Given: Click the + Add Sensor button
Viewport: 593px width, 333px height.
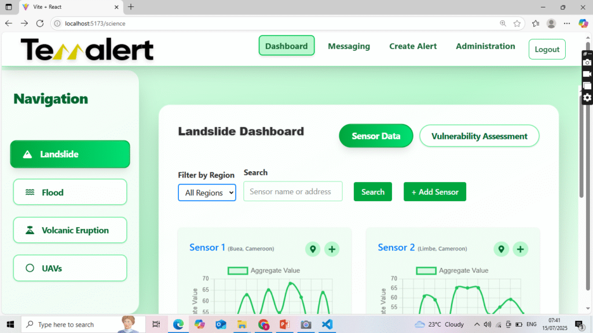Looking at the screenshot, I should pos(434,192).
